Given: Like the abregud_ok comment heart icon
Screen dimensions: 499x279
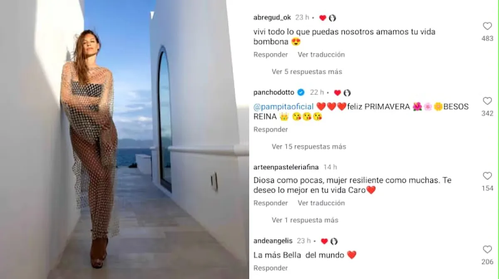Looking at the screenshot, I should [x=487, y=26].
